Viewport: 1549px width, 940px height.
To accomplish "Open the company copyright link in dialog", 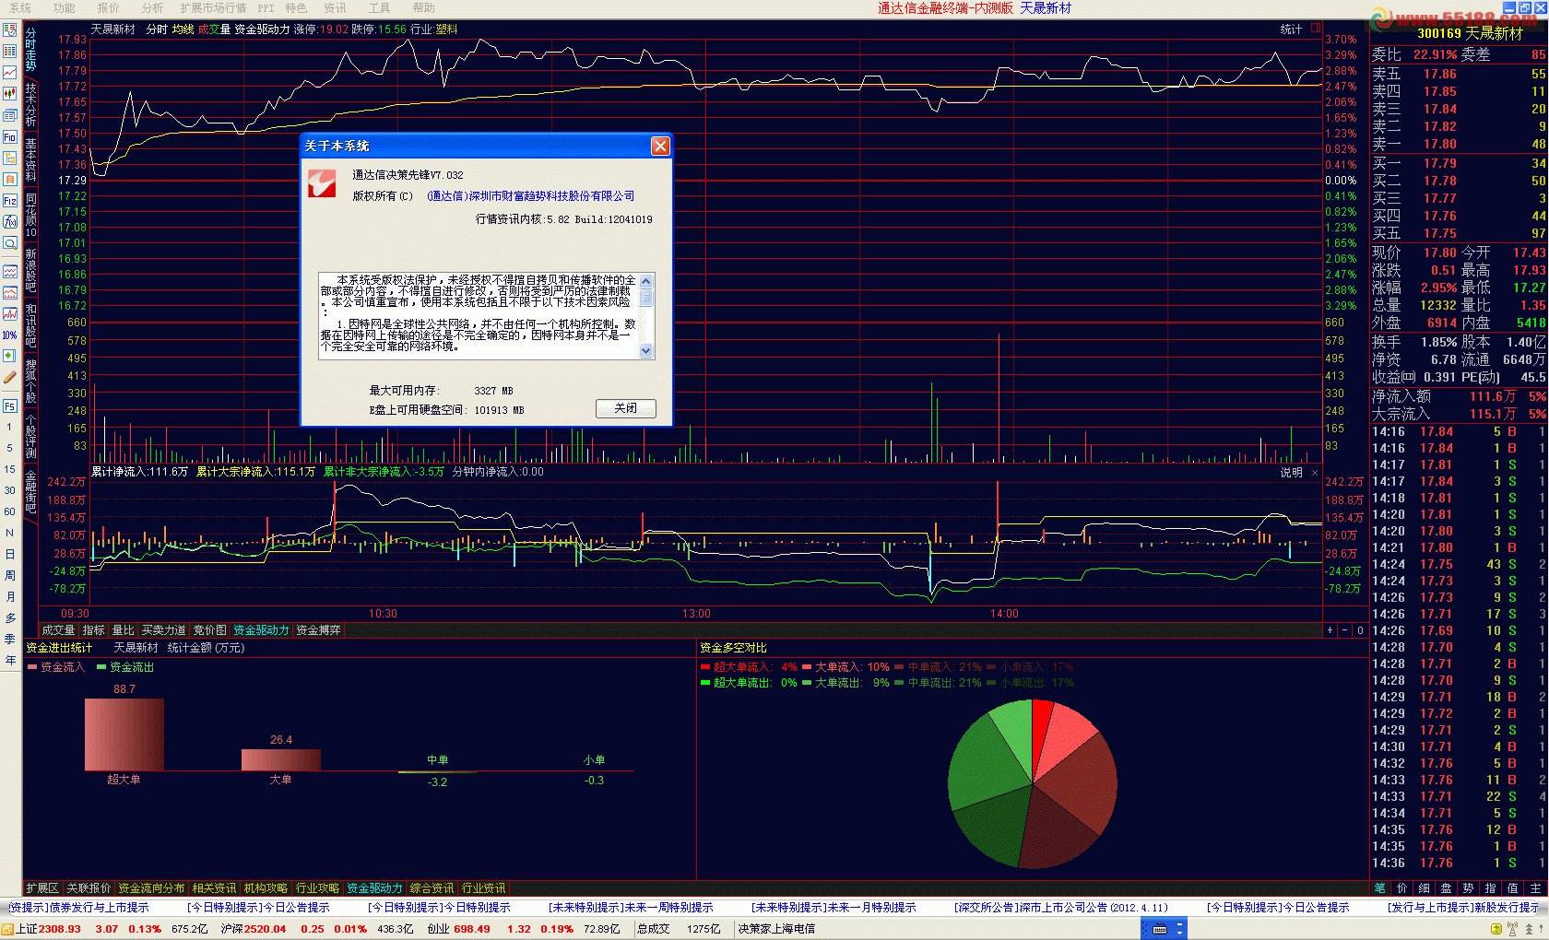I will coord(531,196).
